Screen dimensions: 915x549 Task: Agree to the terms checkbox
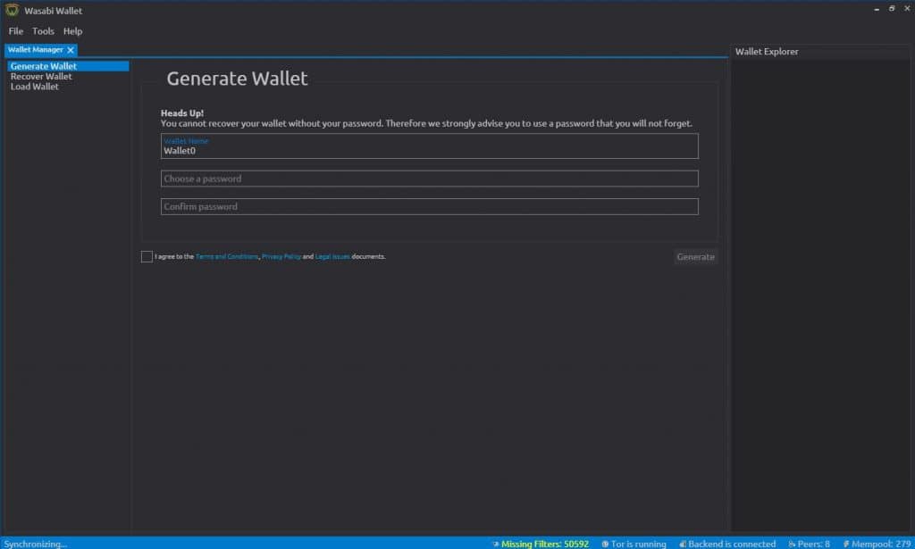tap(147, 257)
